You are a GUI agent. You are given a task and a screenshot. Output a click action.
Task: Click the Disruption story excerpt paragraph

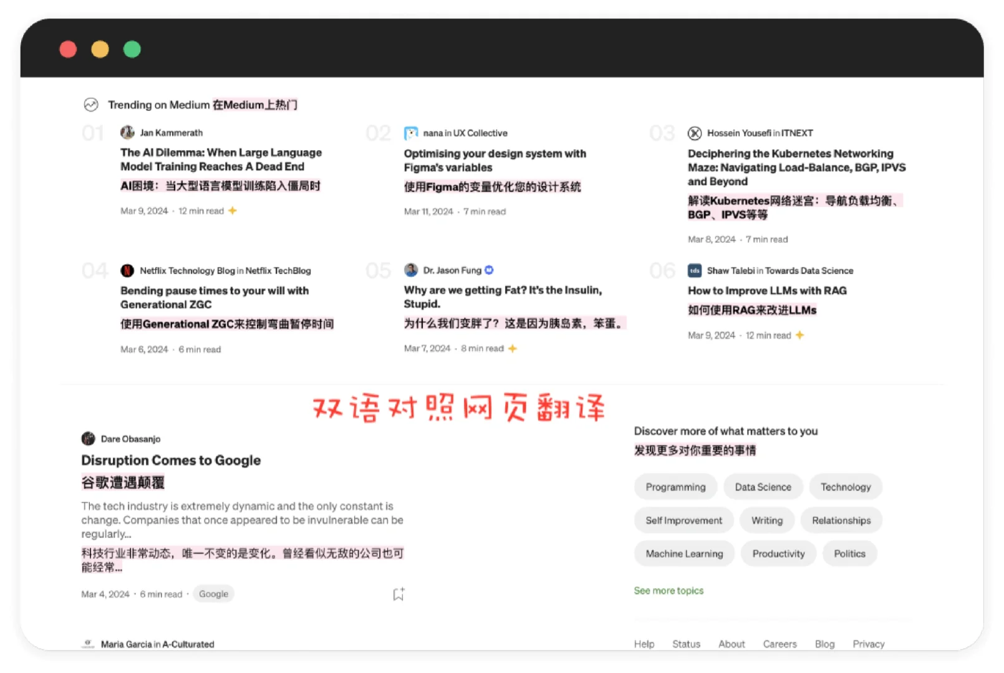(242, 520)
